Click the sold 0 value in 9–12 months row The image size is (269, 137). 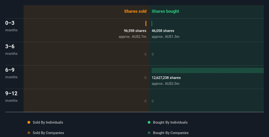(145, 101)
